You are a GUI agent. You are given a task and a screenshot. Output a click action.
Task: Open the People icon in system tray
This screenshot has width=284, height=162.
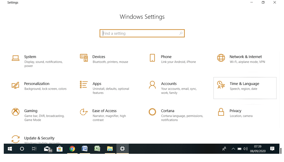click(x=224, y=149)
